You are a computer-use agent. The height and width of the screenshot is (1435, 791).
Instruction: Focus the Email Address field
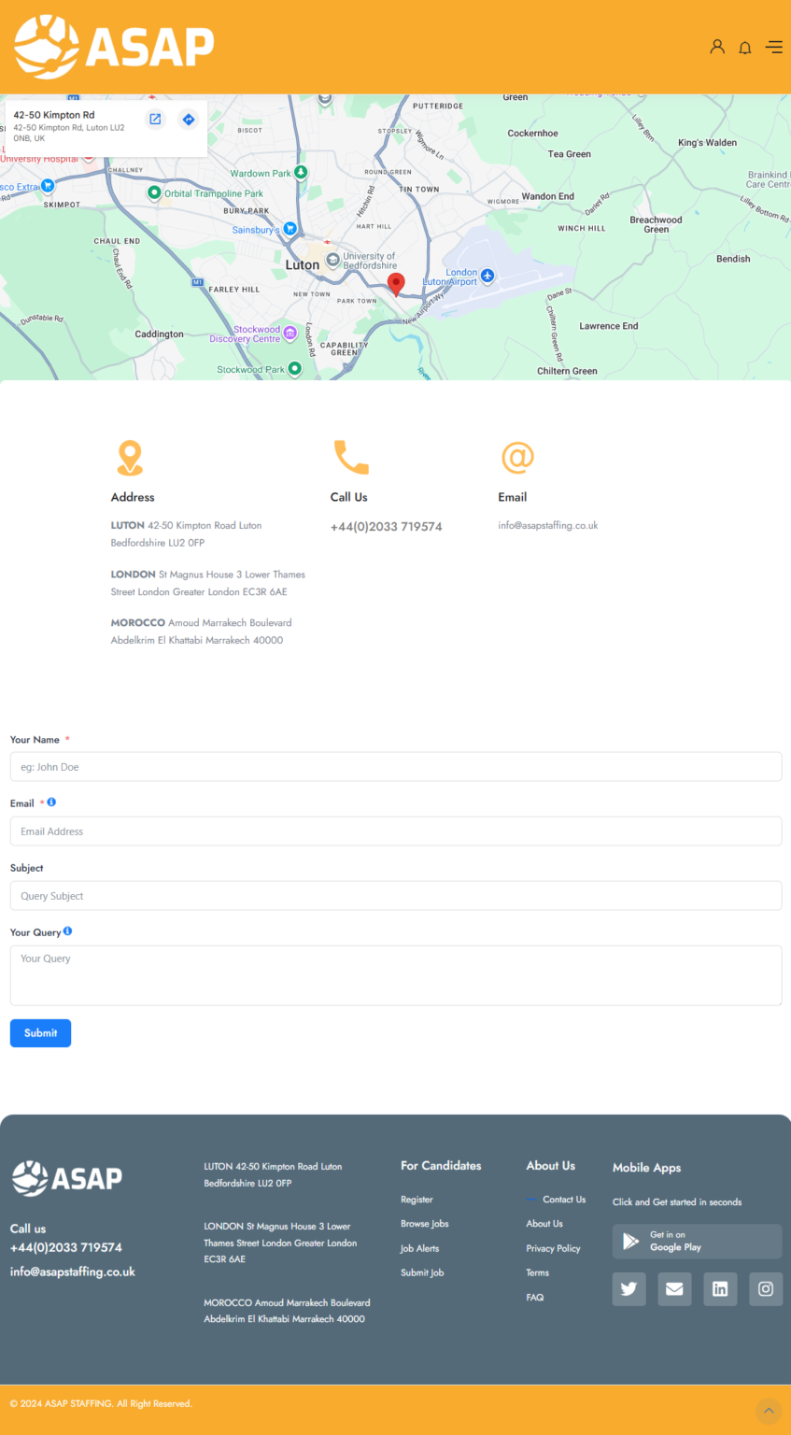click(395, 831)
